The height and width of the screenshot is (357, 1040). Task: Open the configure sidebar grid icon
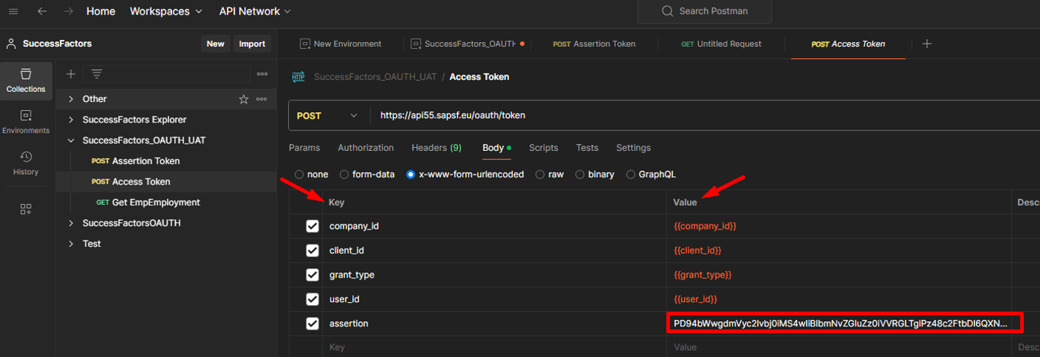[26, 209]
